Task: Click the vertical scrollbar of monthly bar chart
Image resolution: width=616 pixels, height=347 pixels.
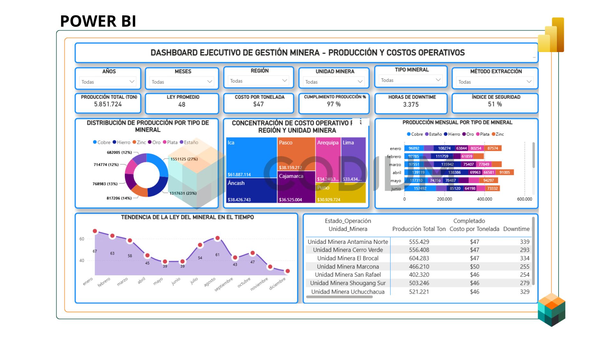Action: pos(534,155)
